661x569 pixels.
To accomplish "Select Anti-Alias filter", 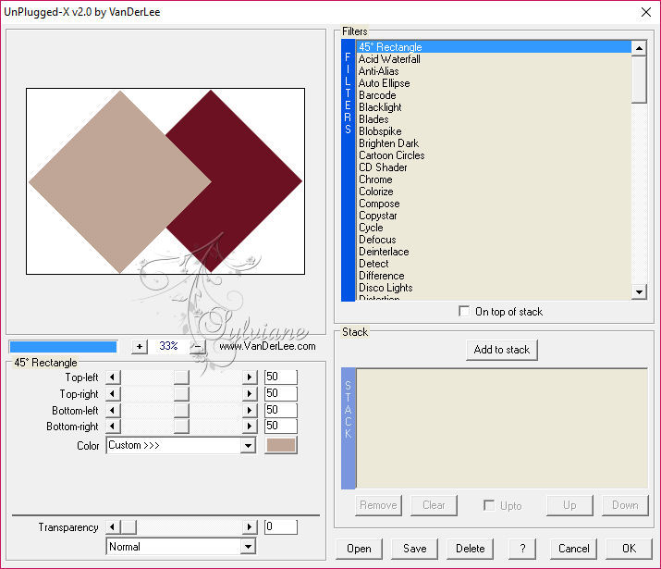I will coord(494,71).
